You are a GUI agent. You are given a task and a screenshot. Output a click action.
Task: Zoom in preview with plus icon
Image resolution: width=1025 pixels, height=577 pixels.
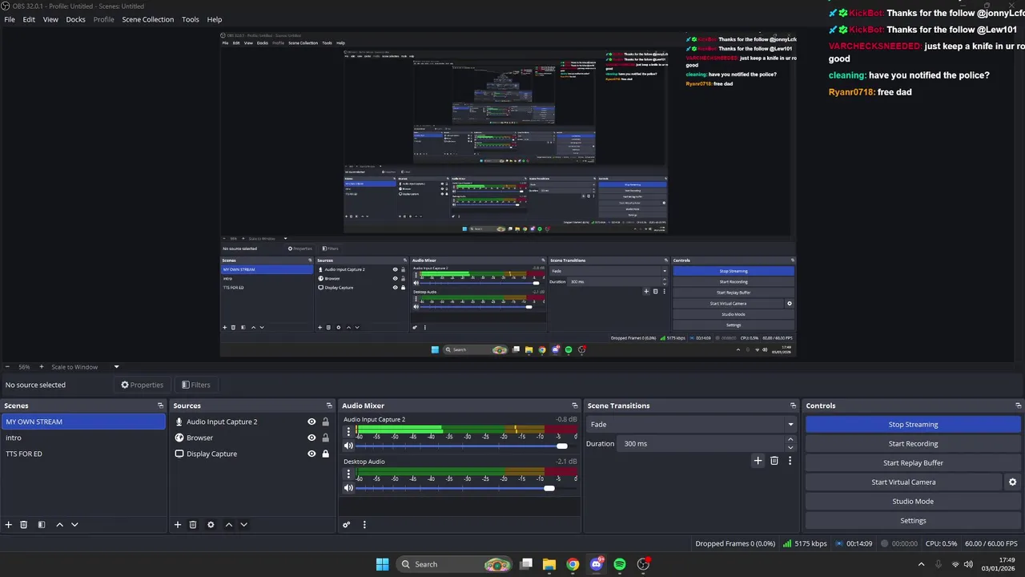pyautogui.click(x=42, y=367)
